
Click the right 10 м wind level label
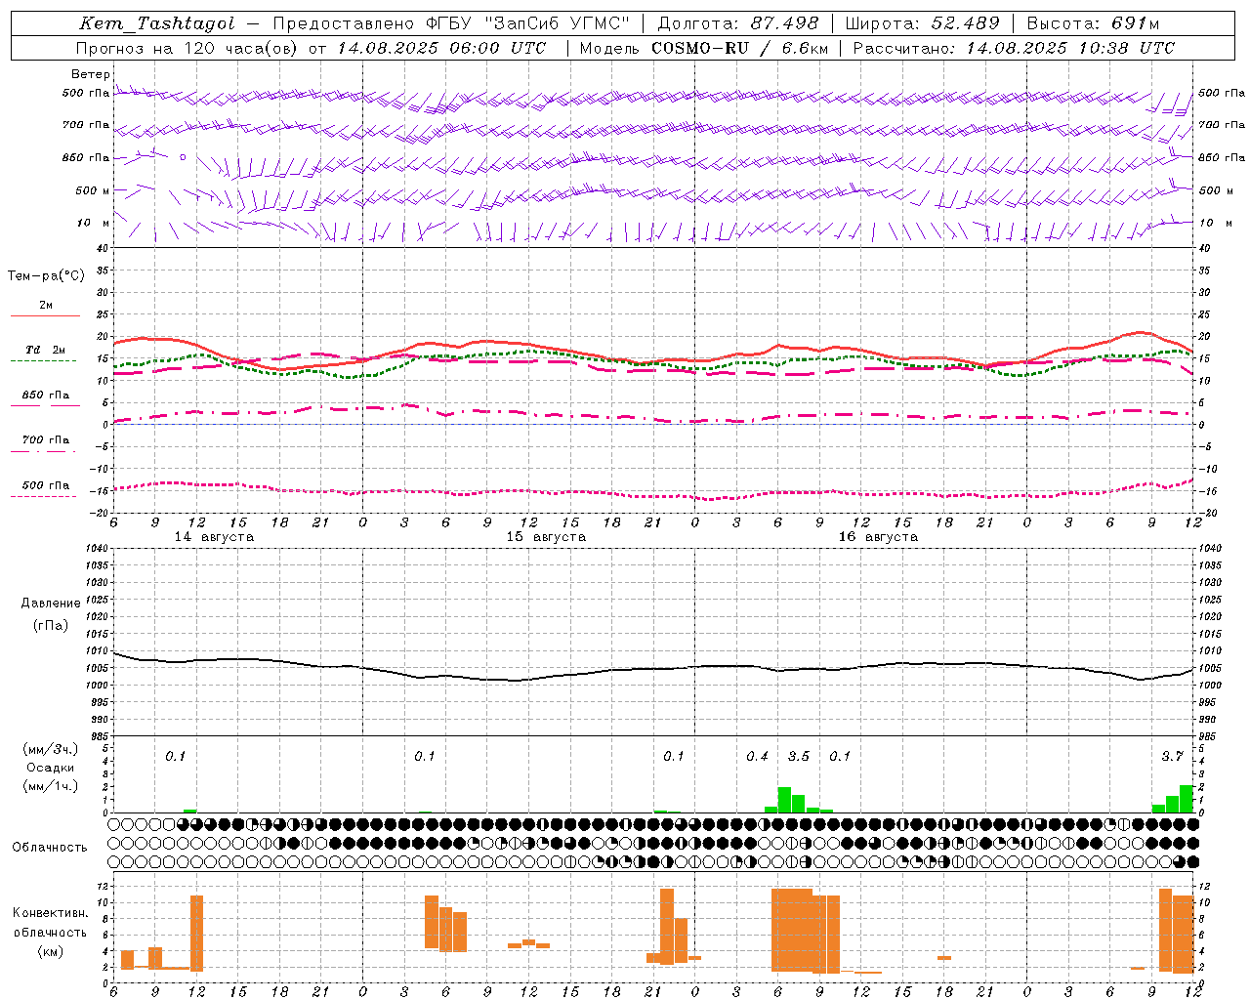(1215, 223)
